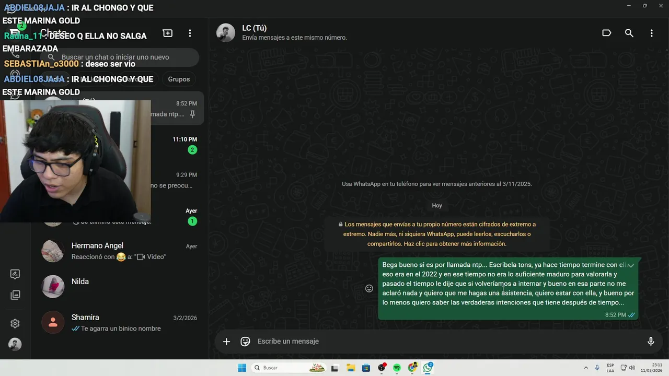Open the emoji and sticker picker
Viewport: 669px width, 376px height.
coord(245,342)
